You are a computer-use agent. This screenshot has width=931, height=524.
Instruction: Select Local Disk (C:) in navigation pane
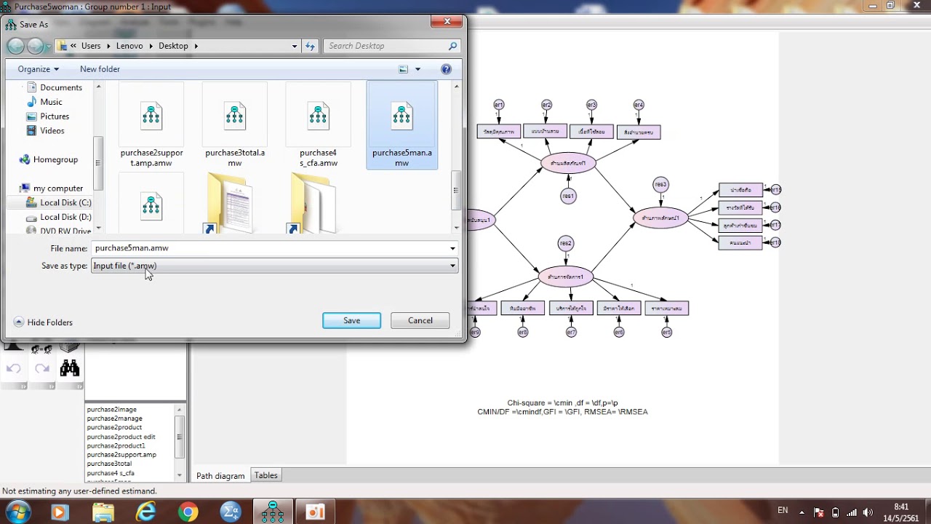[x=65, y=202]
